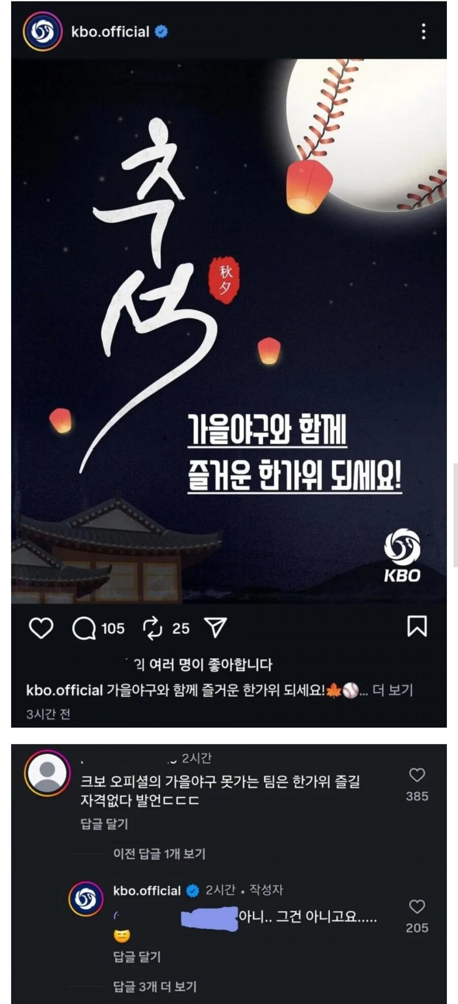This screenshot has width=458, height=1004.
Task: Open comments via speech bubble icon
Action: 84,628
